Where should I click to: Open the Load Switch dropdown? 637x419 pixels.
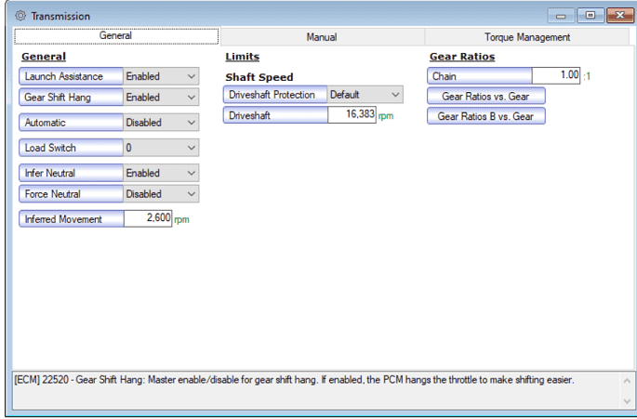pyautogui.click(x=161, y=148)
